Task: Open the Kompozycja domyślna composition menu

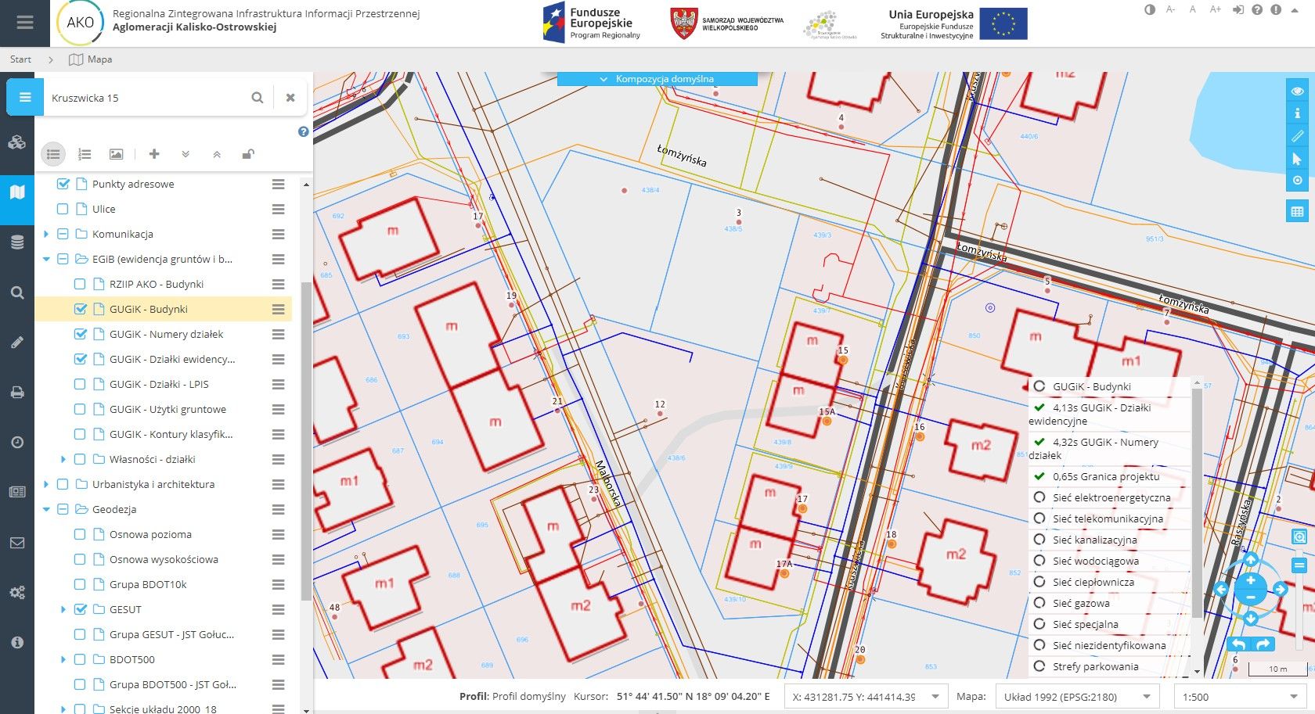Action: coord(657,79)
